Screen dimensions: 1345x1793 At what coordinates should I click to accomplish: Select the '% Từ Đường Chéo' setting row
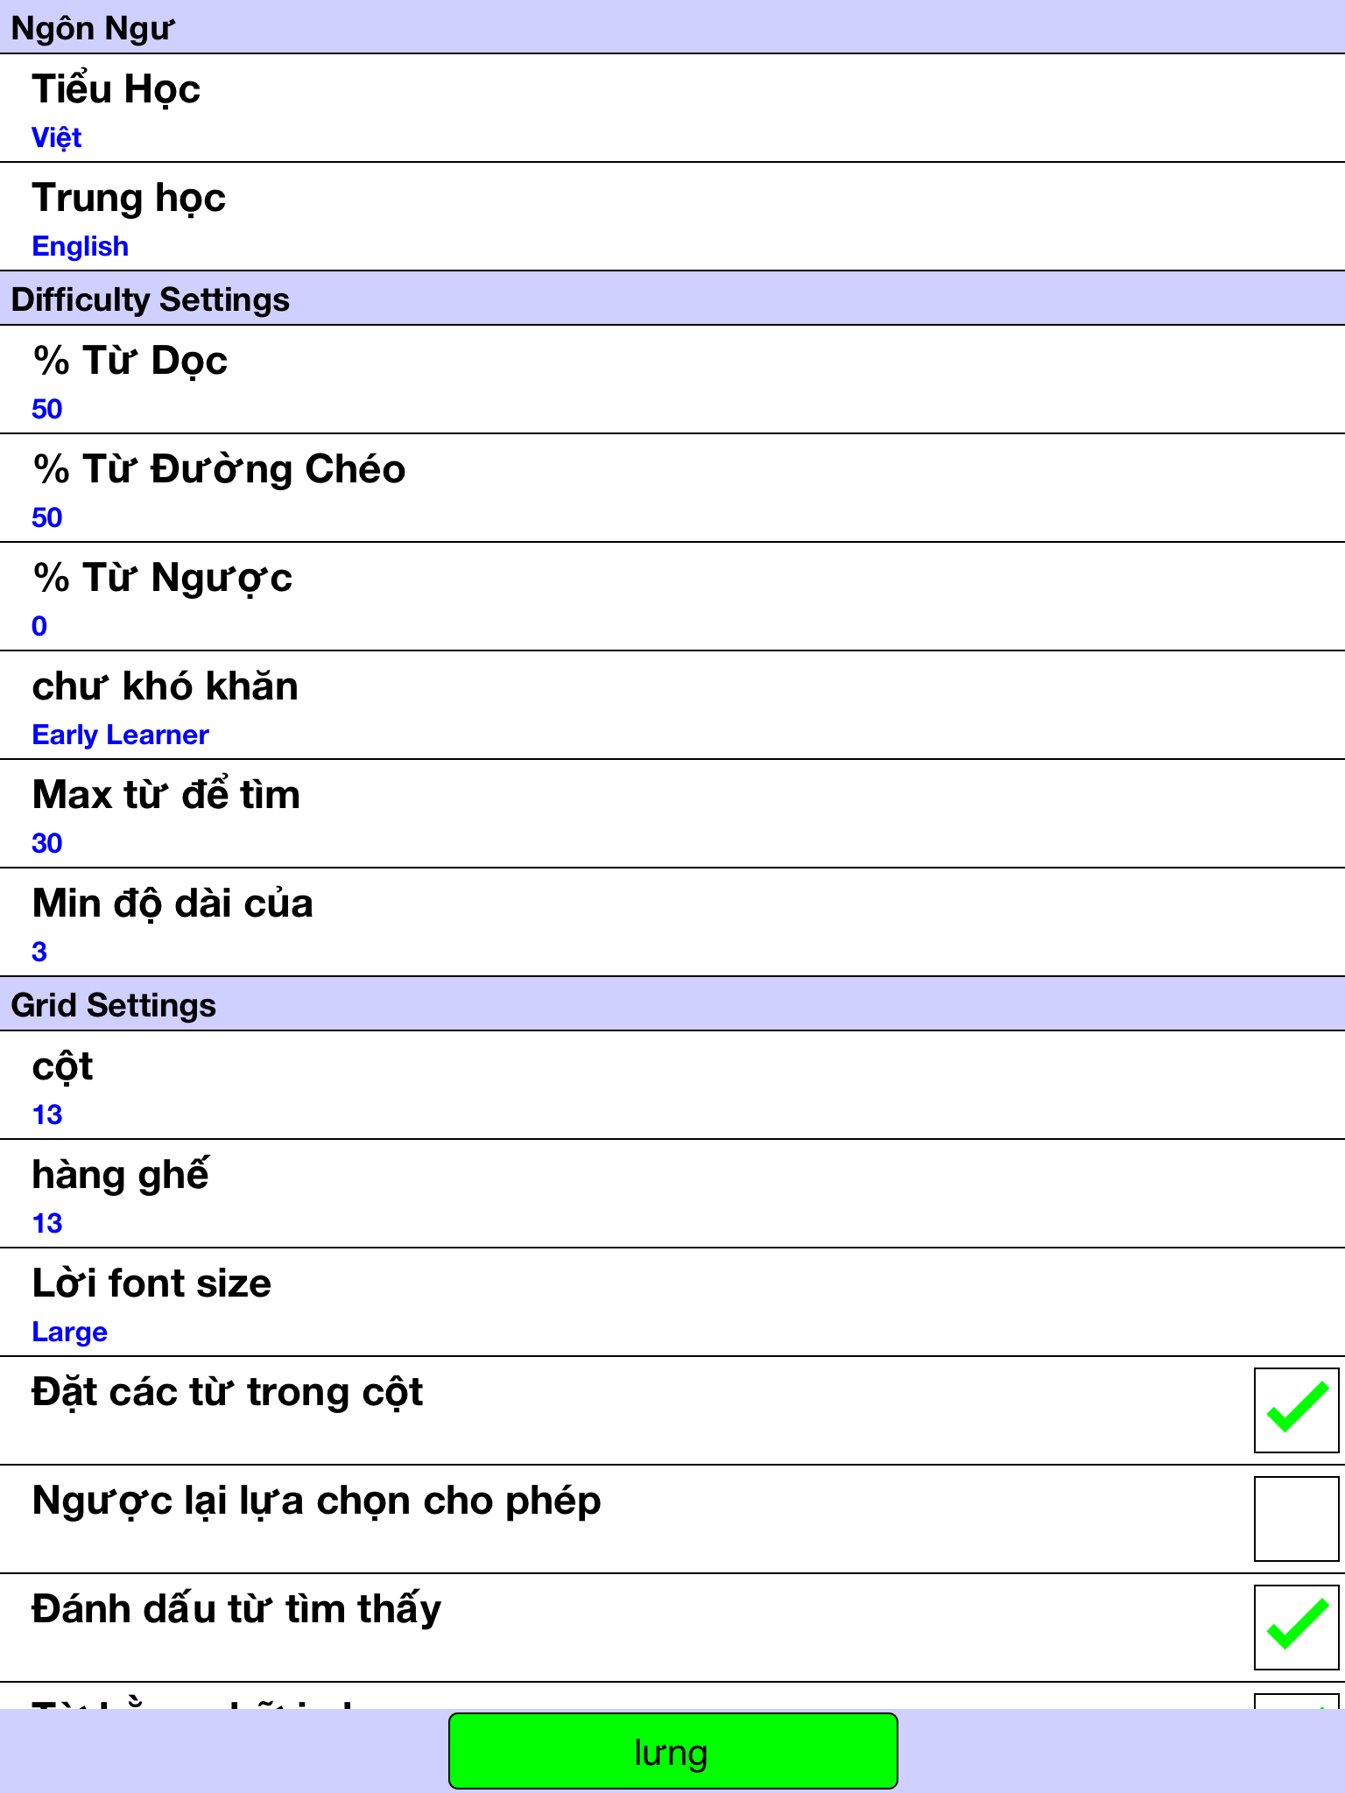coord(672,488)
